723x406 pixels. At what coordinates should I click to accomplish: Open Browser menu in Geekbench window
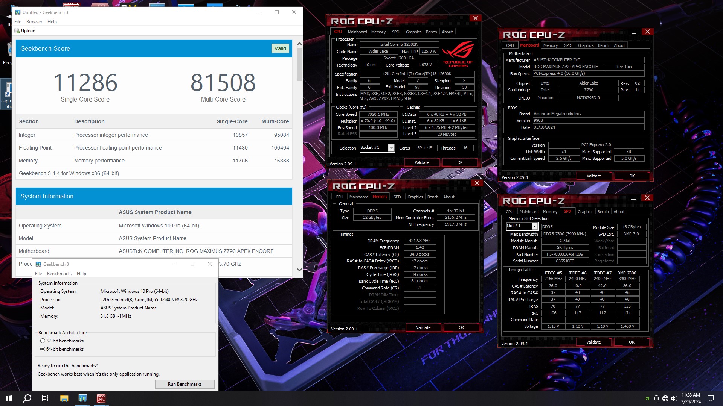click(x=34, y=22)
